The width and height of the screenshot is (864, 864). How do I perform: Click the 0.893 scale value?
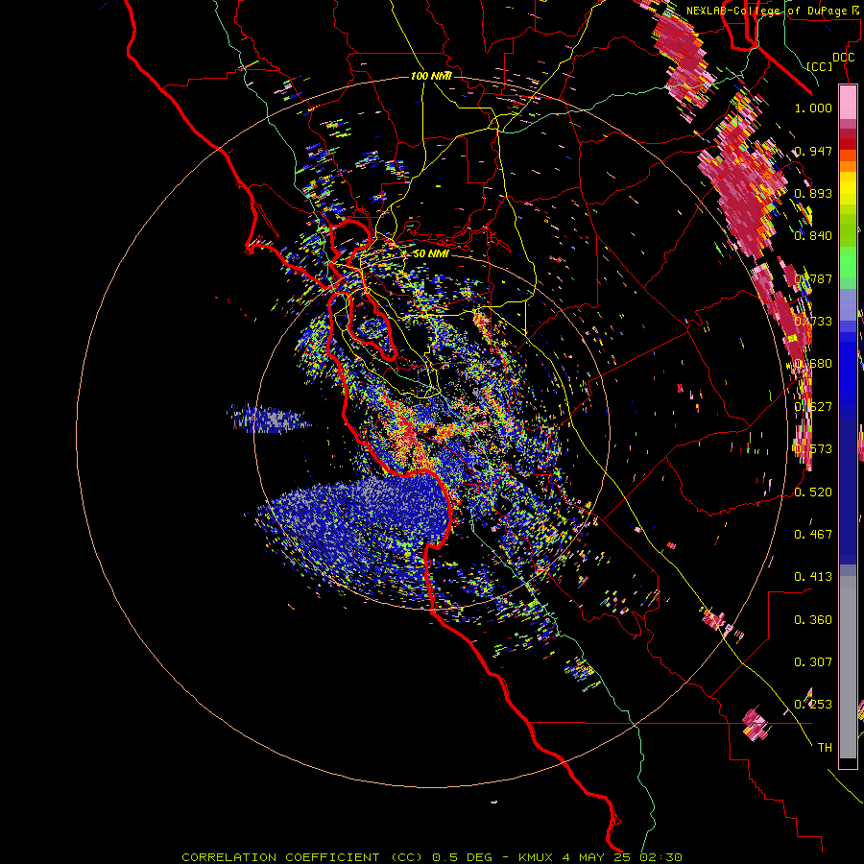813,193
